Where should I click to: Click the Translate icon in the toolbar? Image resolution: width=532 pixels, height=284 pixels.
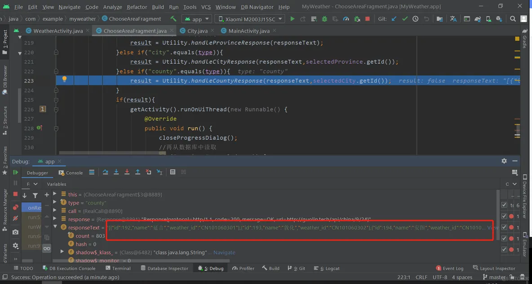453,19
